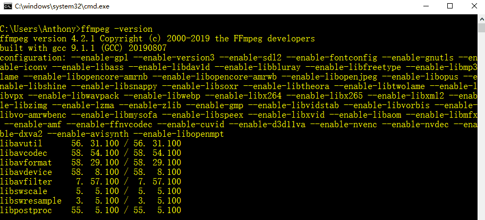Image resolution: width=485 pixels, height=220 pixels.
Task: Click the --enable-nvenc flag
Action: pyautogui.click(x=343, y=125)
